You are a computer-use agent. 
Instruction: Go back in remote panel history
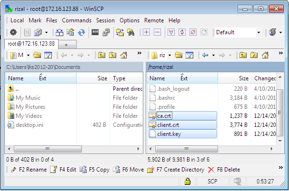[x=205, y=55]
